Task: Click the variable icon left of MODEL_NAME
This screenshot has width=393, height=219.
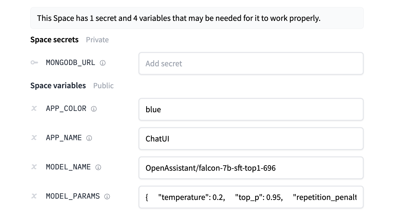Action: (x=34, y=167)
